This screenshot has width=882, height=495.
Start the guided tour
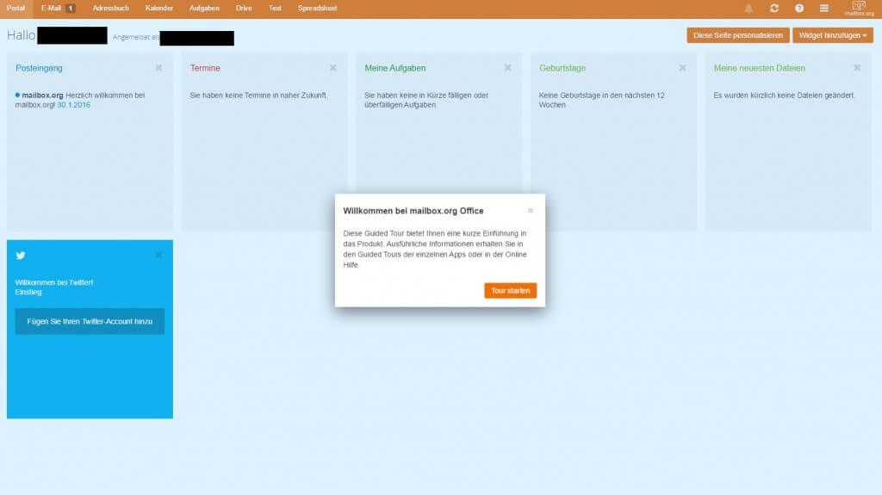click(510, 291)
